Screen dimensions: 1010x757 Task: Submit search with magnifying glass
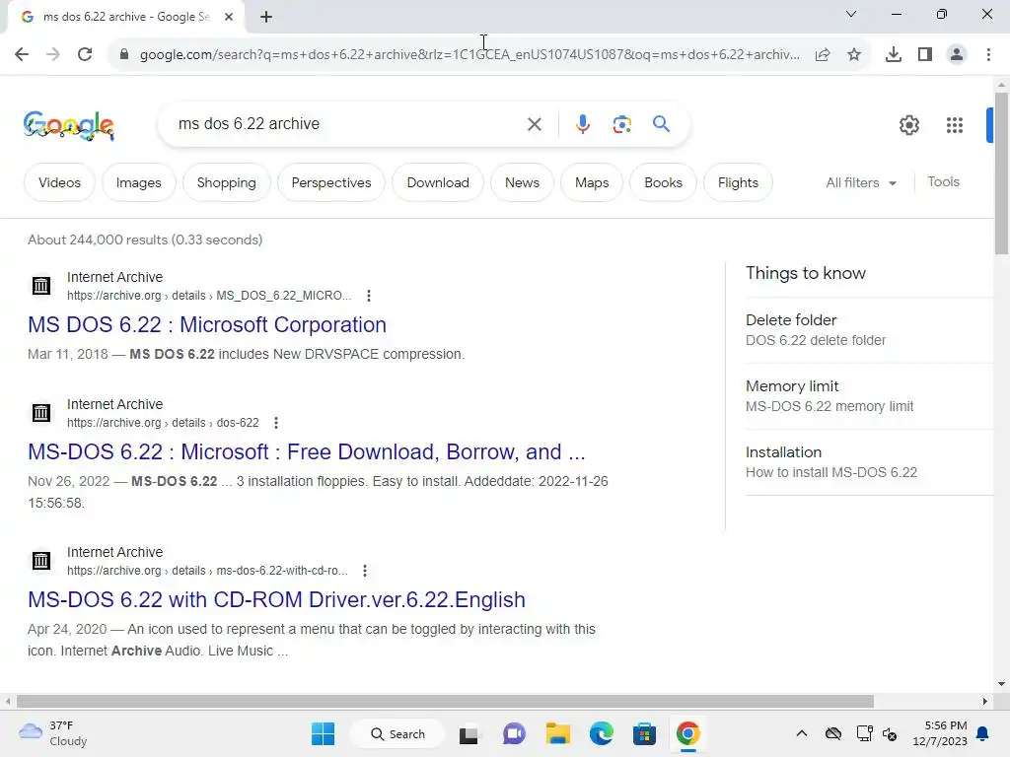pos(661,123)
